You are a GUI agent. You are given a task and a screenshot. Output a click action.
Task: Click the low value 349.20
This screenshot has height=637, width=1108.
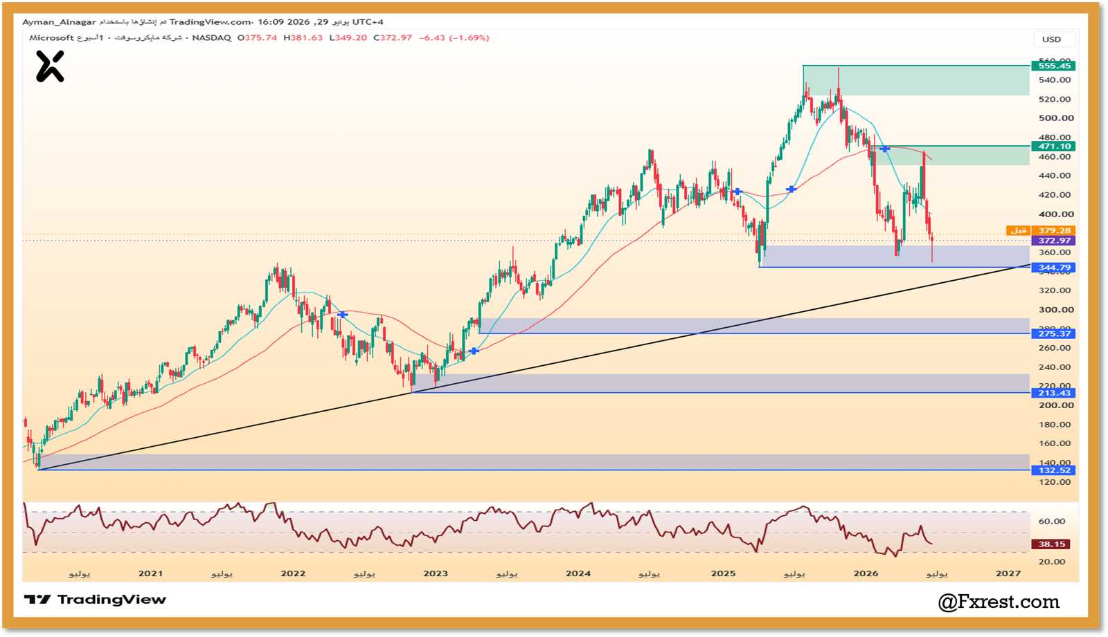click(351, 38)
